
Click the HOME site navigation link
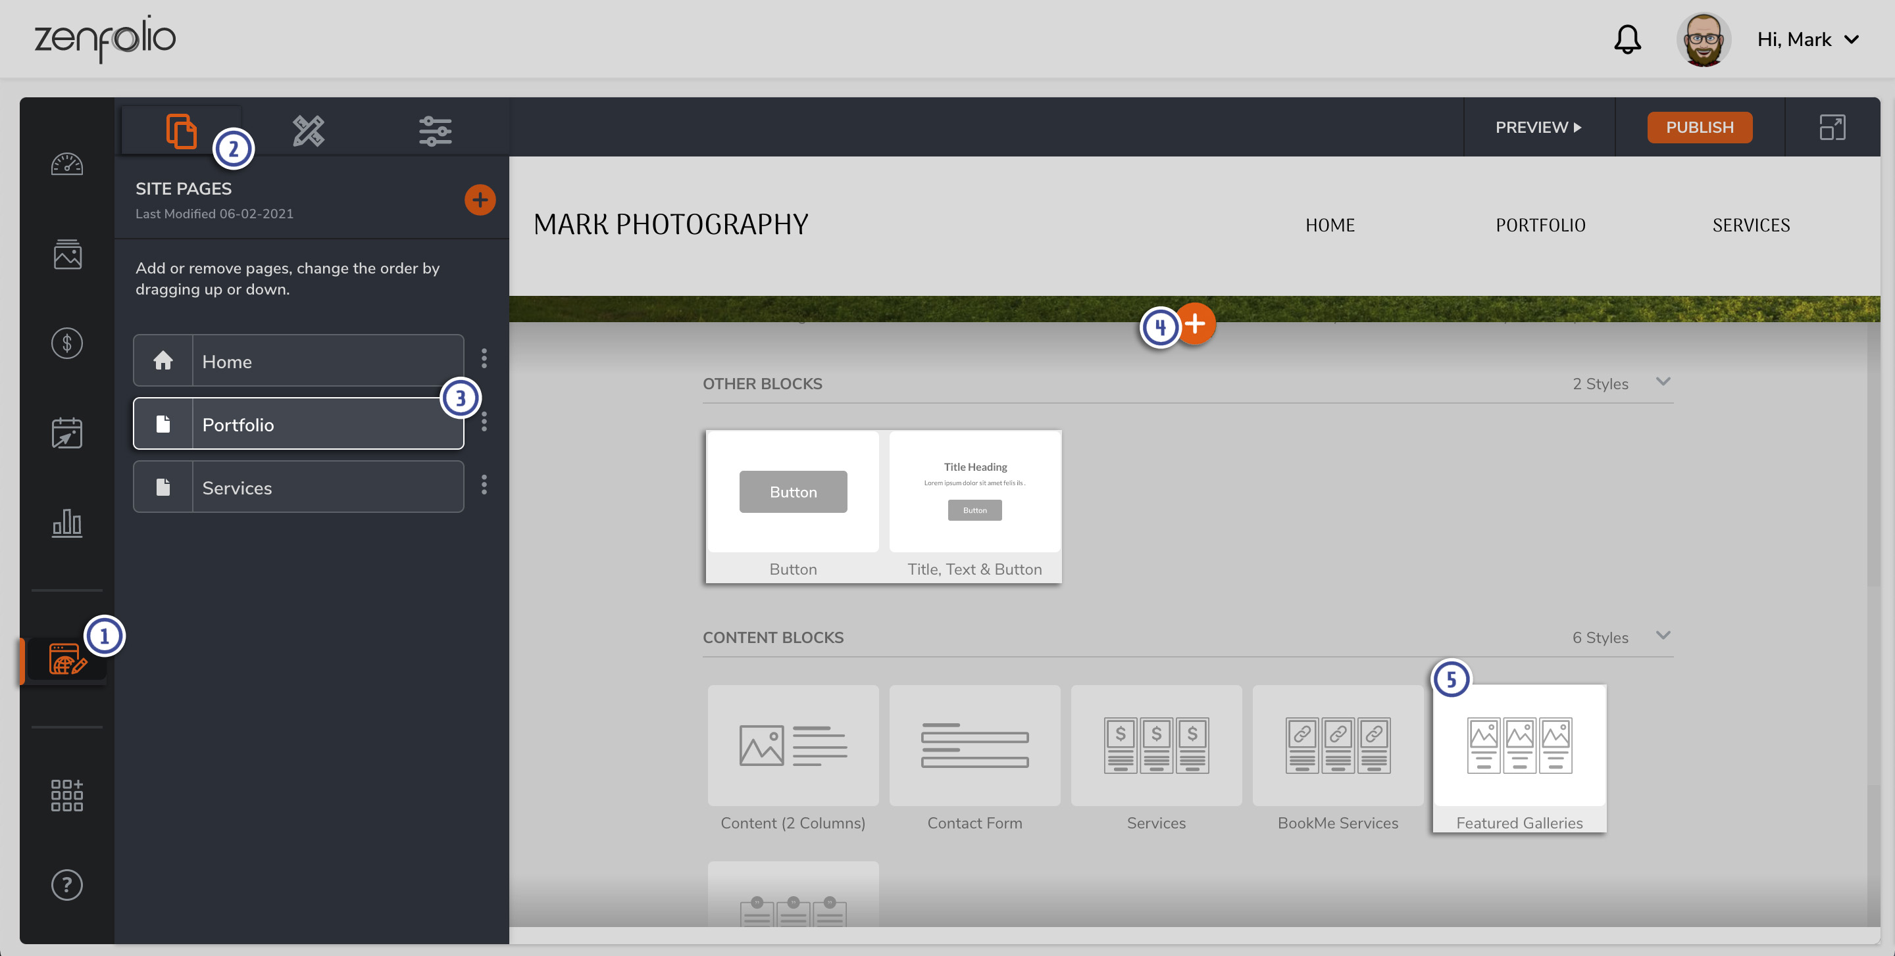[x=1330, y=225]
